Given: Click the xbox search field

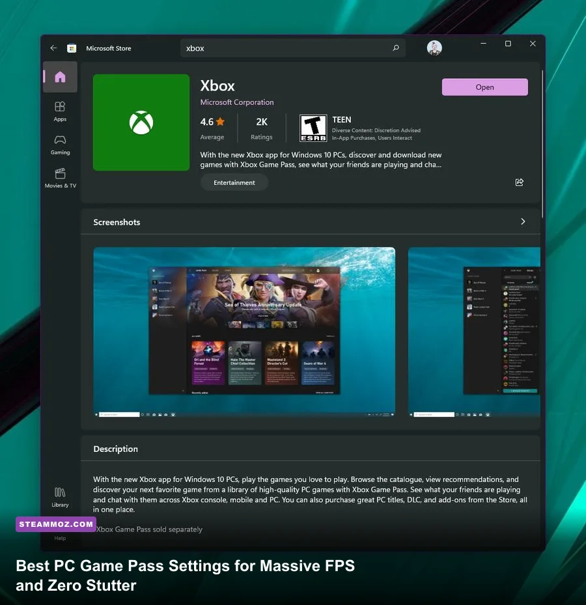Looking at the screenshot, I should point(293,48).
